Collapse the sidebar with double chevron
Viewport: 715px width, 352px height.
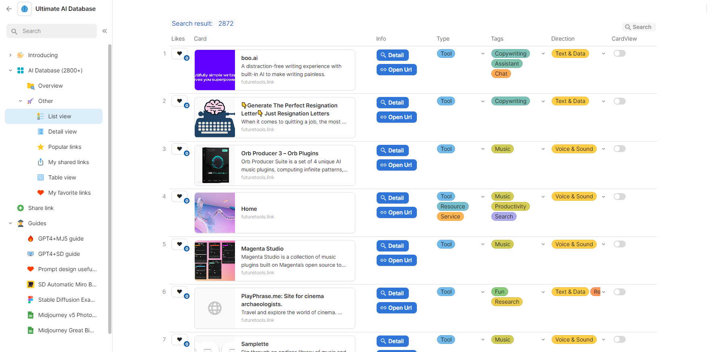tap(105, 31)
